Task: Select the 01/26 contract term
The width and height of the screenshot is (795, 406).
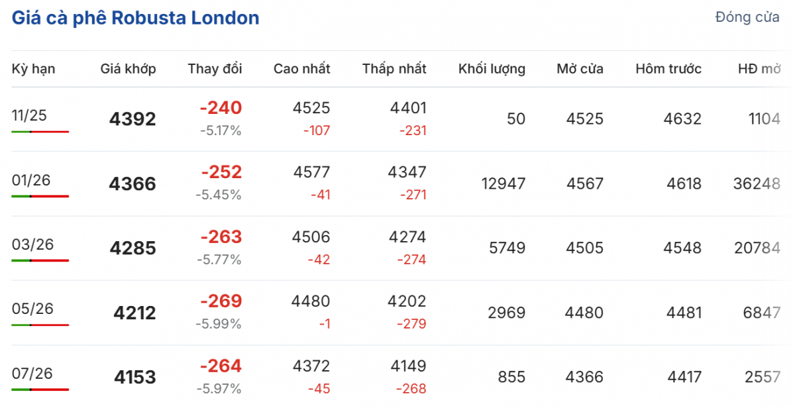Action: (x=31, y=180)
